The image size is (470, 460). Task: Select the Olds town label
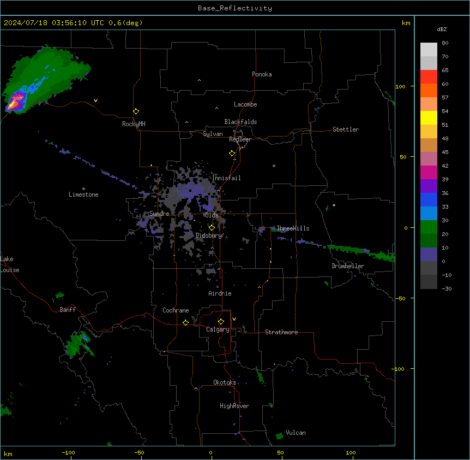[212, 215]
